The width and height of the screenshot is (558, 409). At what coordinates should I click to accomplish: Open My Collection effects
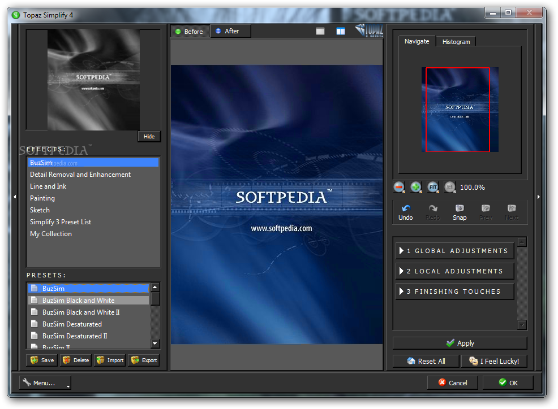[x=93, y=234]
